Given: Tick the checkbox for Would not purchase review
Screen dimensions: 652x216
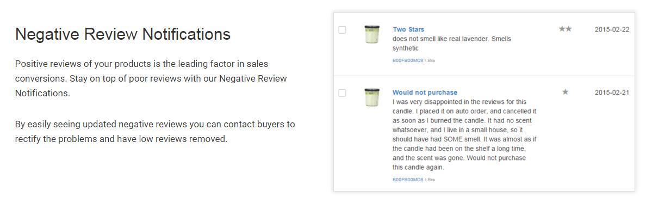Looking at the screenshot, I should [x=342, y=93].
